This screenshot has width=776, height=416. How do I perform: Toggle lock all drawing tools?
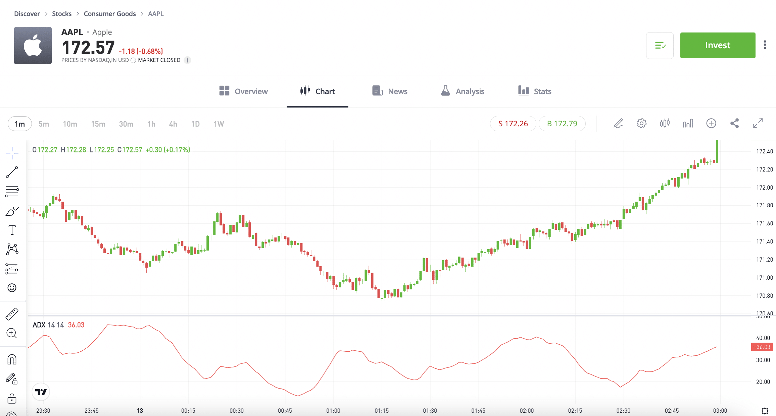point(12,399)
